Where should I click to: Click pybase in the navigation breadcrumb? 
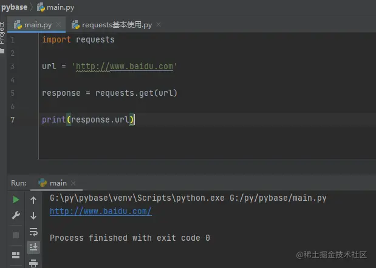[x=14, y=7]
